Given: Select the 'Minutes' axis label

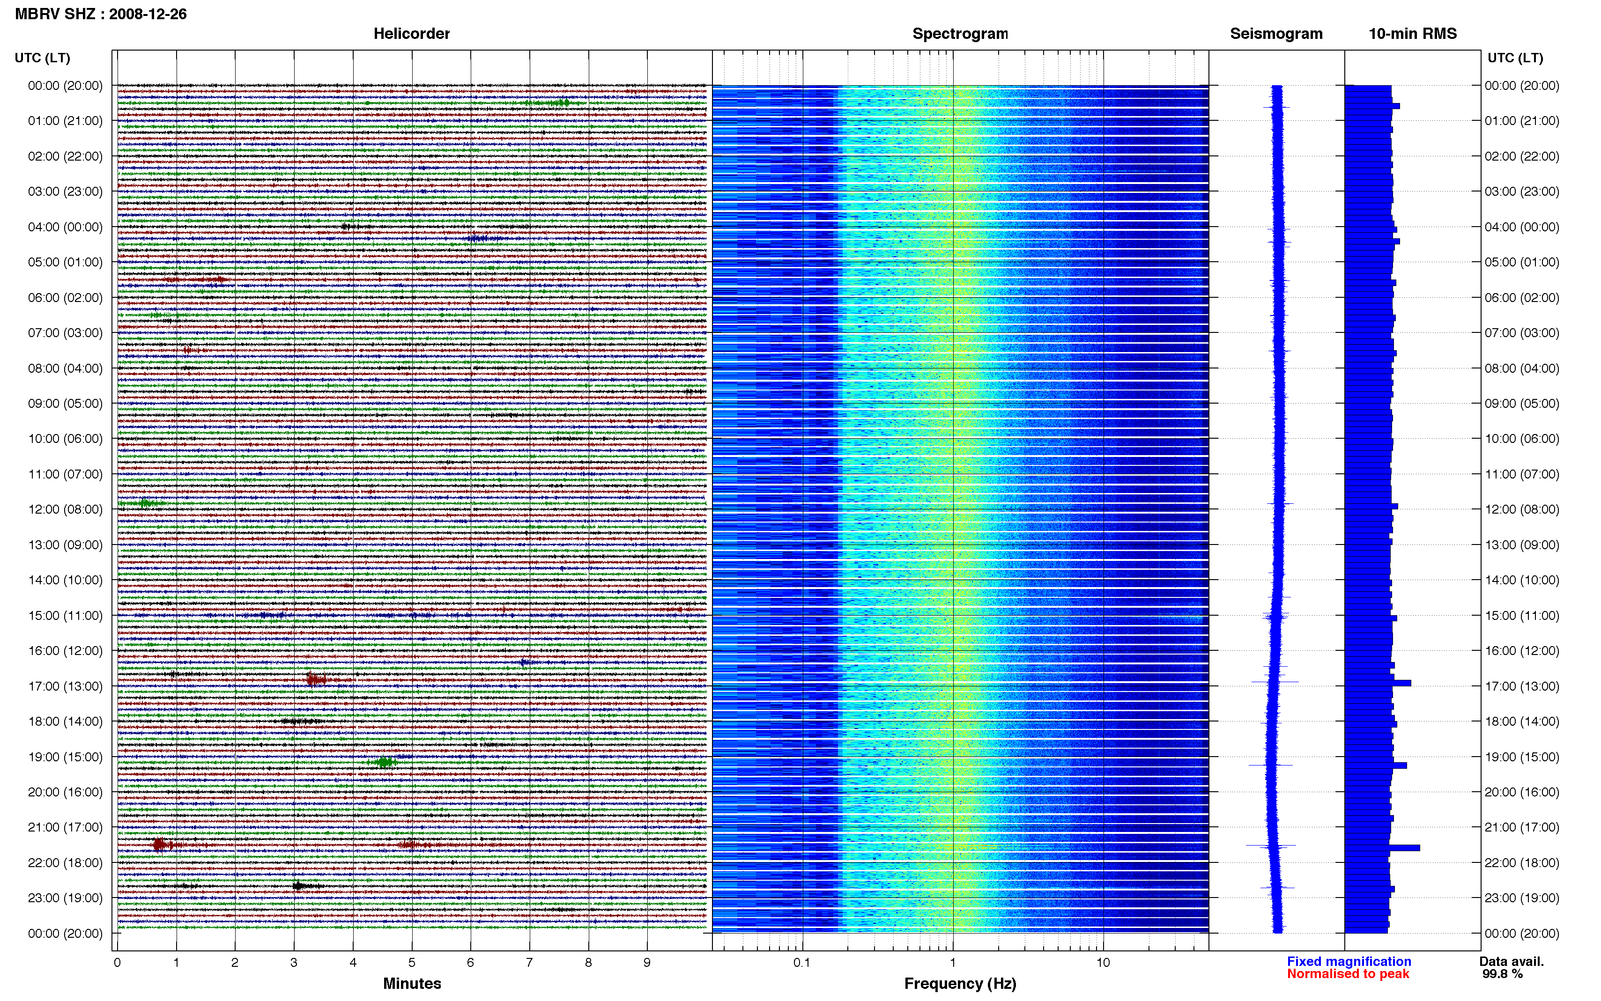Looking at the screenshot, I should pyautogui.click(x=412, y=983).
